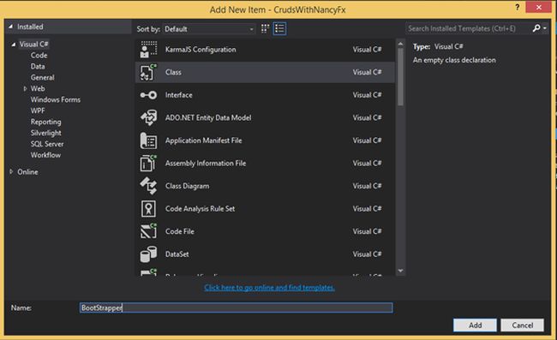Switch to small icons list view
The height and width of the screenshot is (340, 557).
point(279,29)
